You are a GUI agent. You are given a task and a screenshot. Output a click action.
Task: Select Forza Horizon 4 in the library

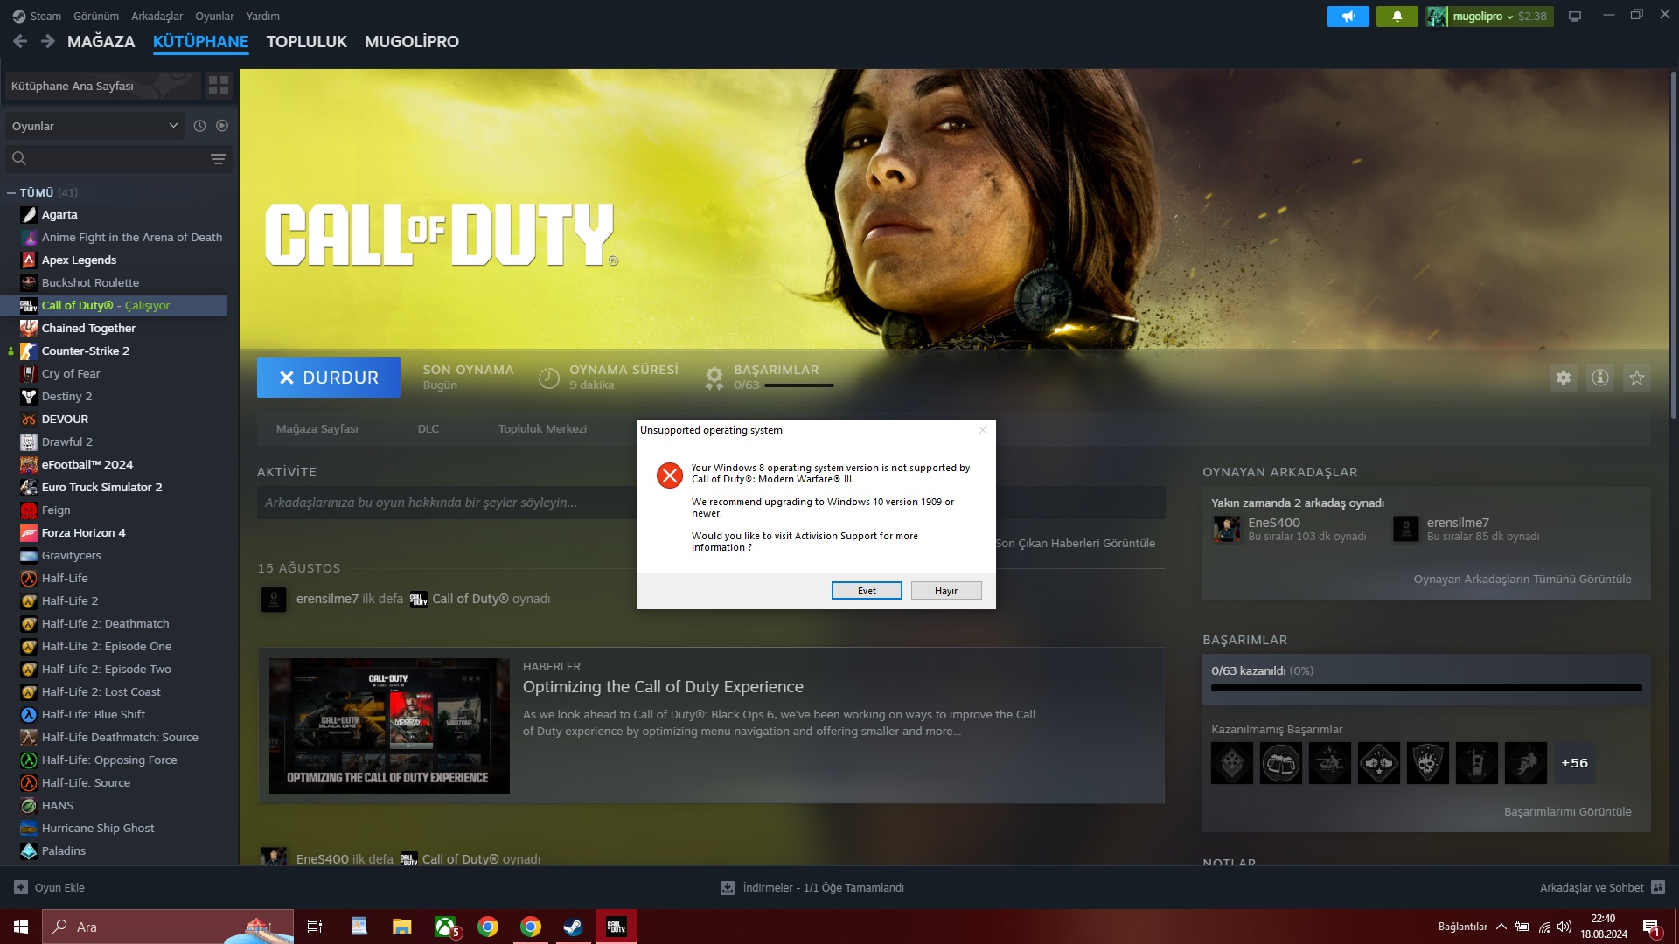pyautogui.click(x=84, y=532)
